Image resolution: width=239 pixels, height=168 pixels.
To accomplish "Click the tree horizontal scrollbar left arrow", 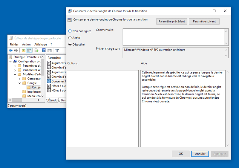I will pyautogui.click(x=10, y=100).
